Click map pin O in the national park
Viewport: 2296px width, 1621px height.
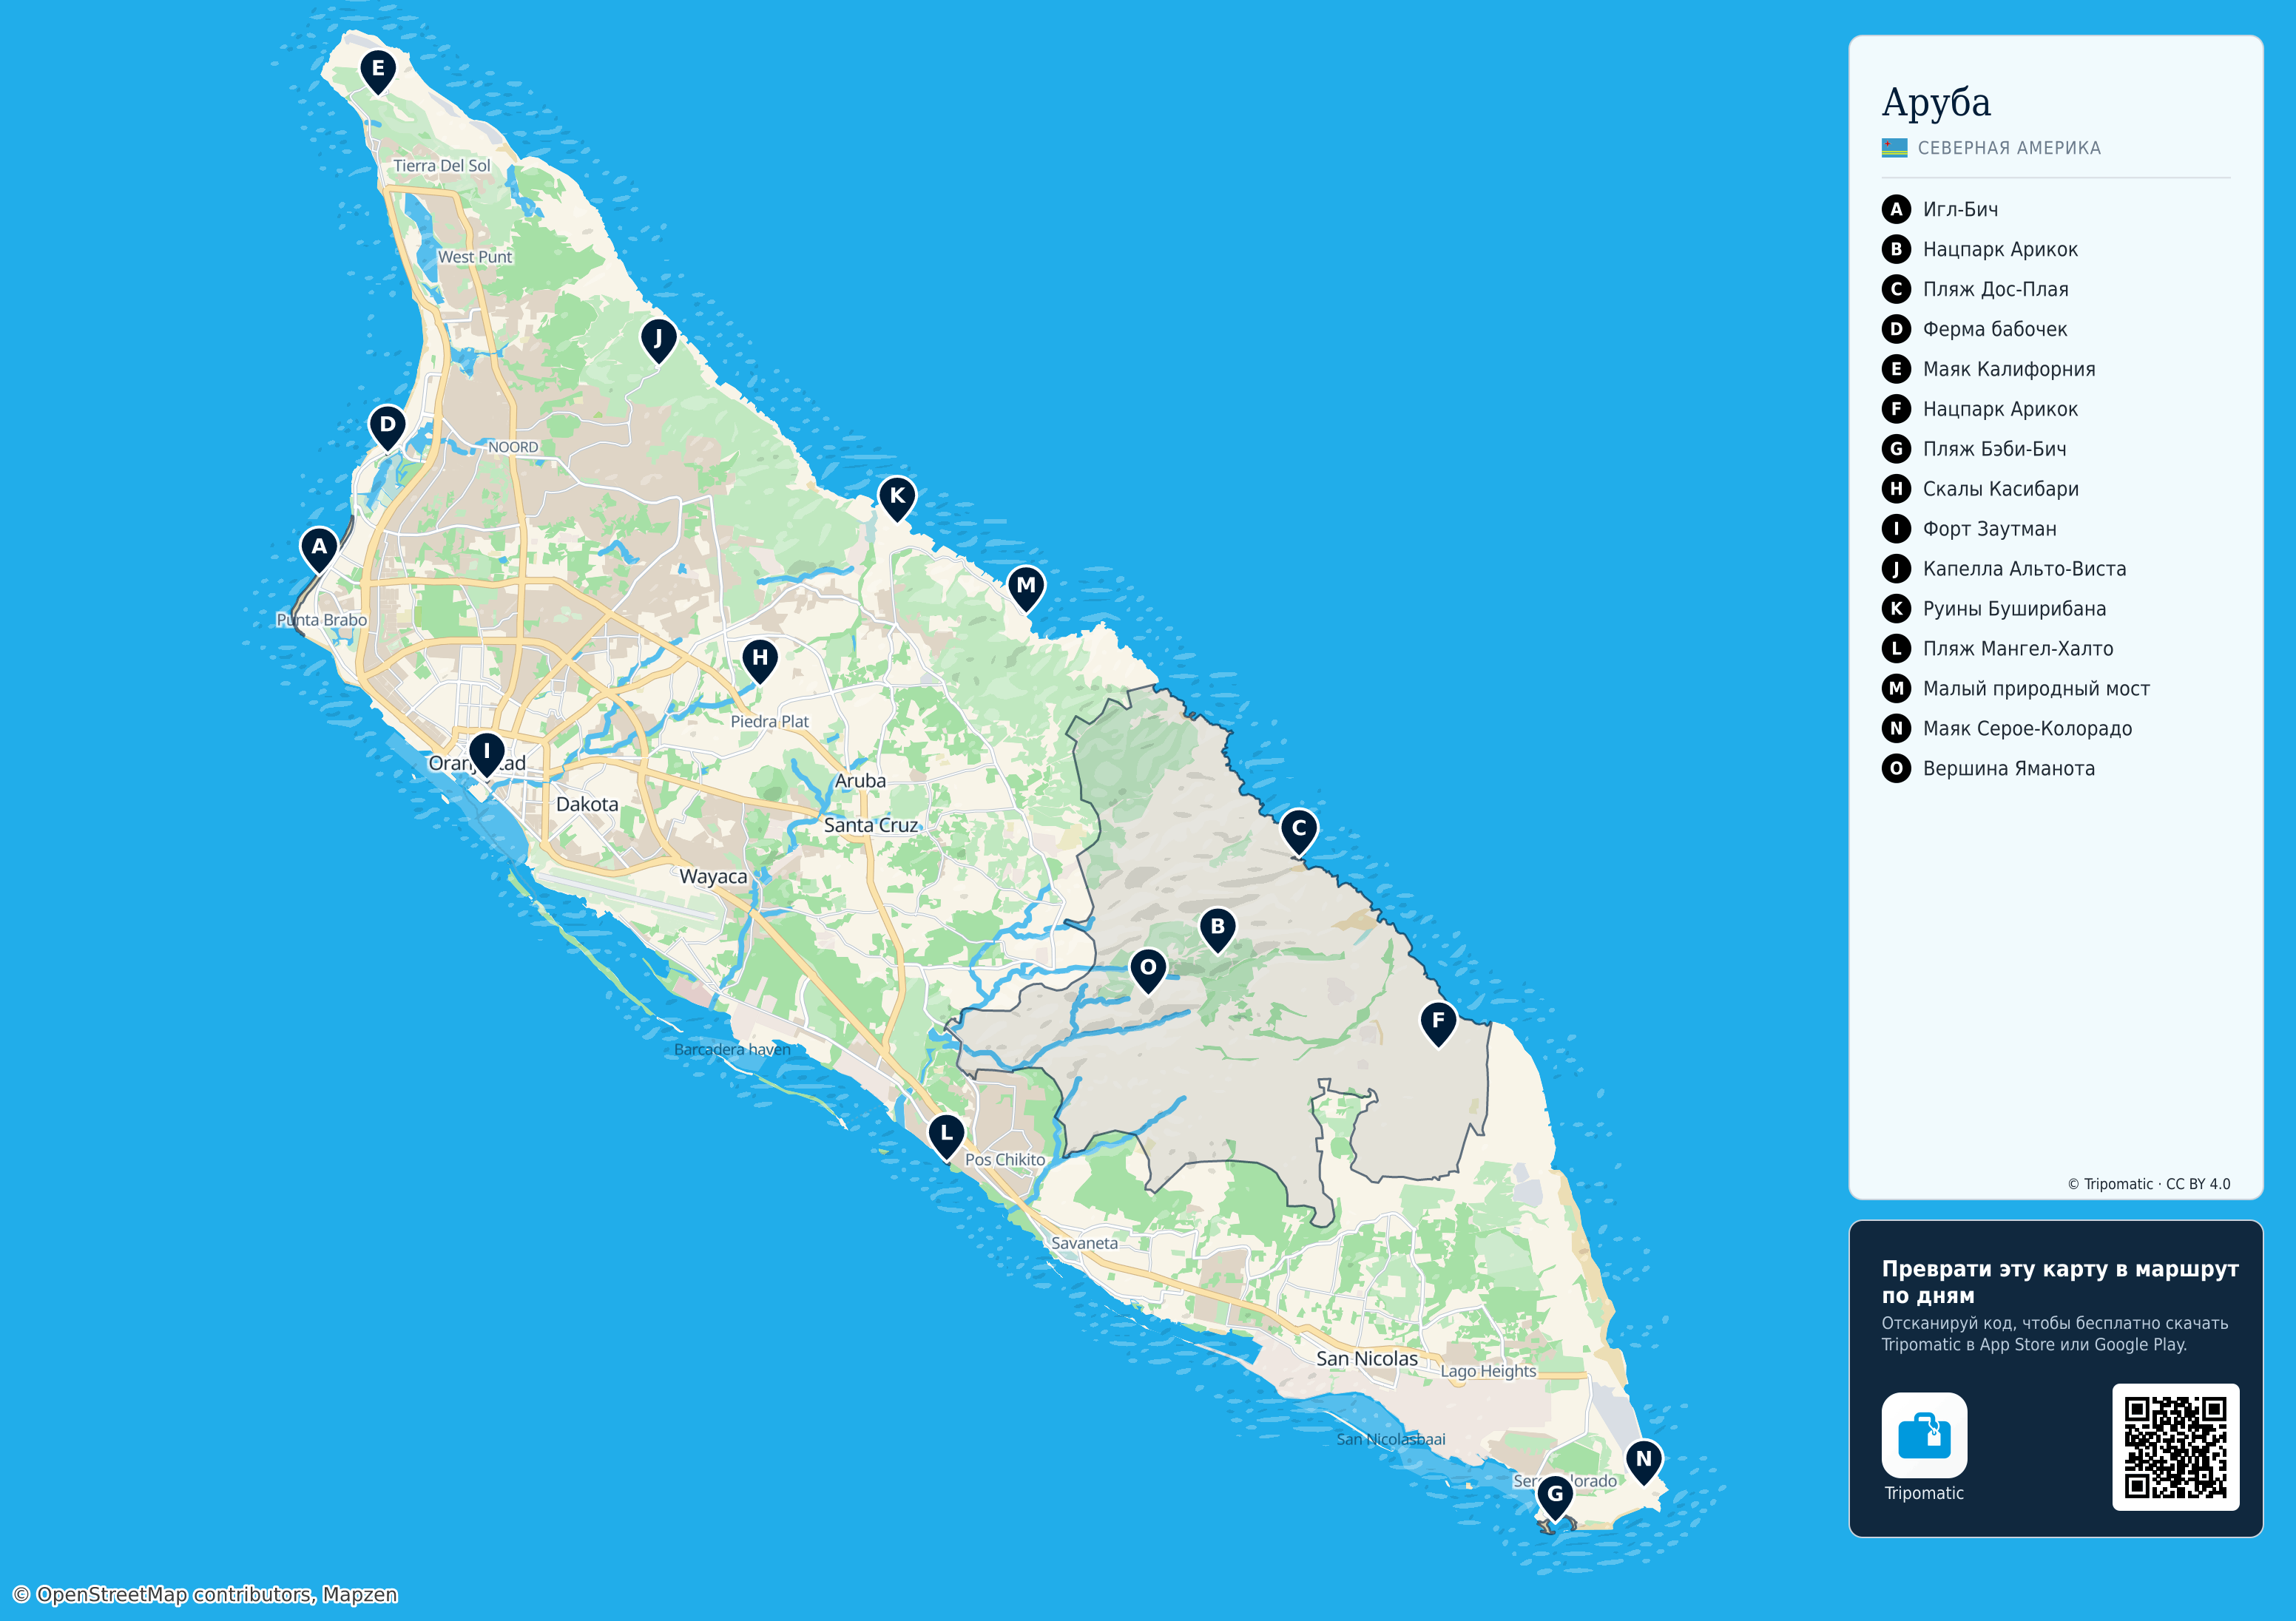pyautogui.click(x=1148, y=970)
